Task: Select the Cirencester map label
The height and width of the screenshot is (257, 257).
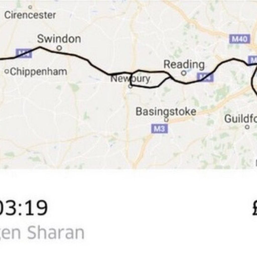Action: (x=30, y=15)
